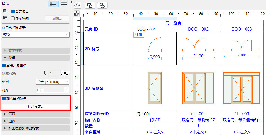Click the DOO - 002 element ID cell
Viewport: 266px width, 135px height.
(198, 29)
